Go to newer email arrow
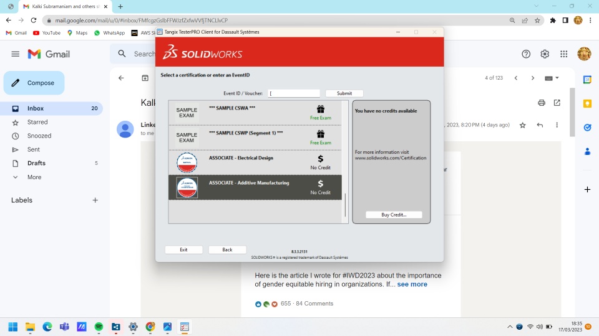Image resolution: width=599 pixels, height=336 pixels. click(x=516, y=78)
